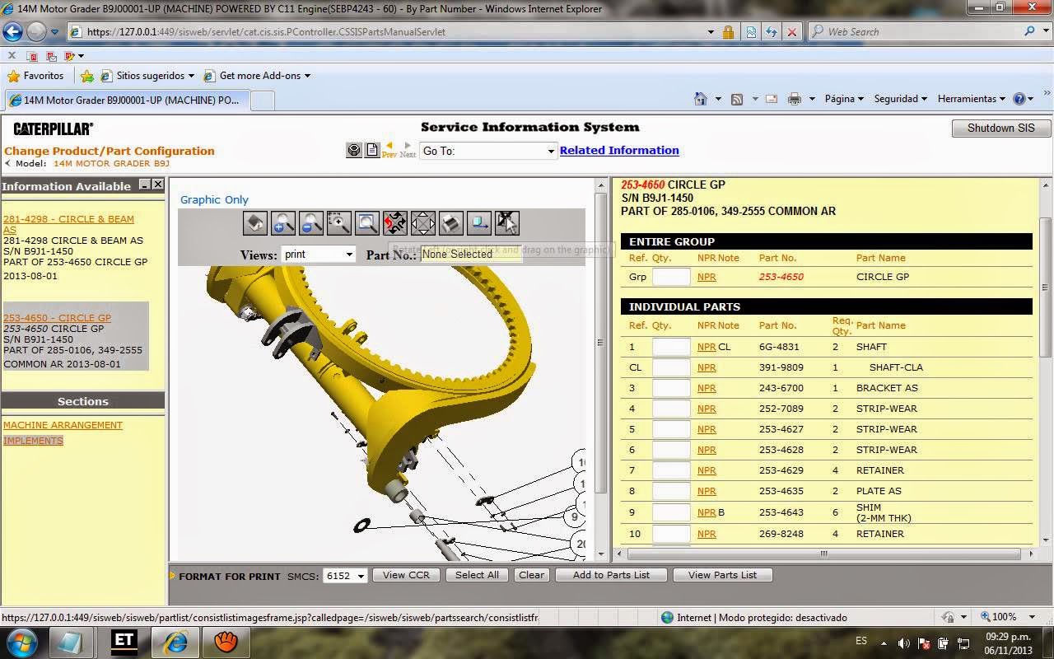
Task: Open the 253-4650 Circle GP link
Action: (57, 317)
